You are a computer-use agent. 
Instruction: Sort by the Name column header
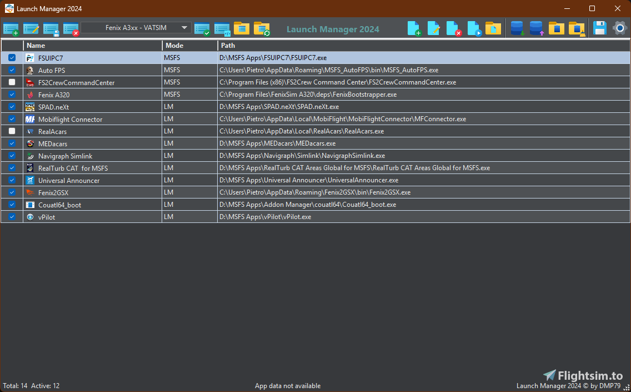click(93, 46)
